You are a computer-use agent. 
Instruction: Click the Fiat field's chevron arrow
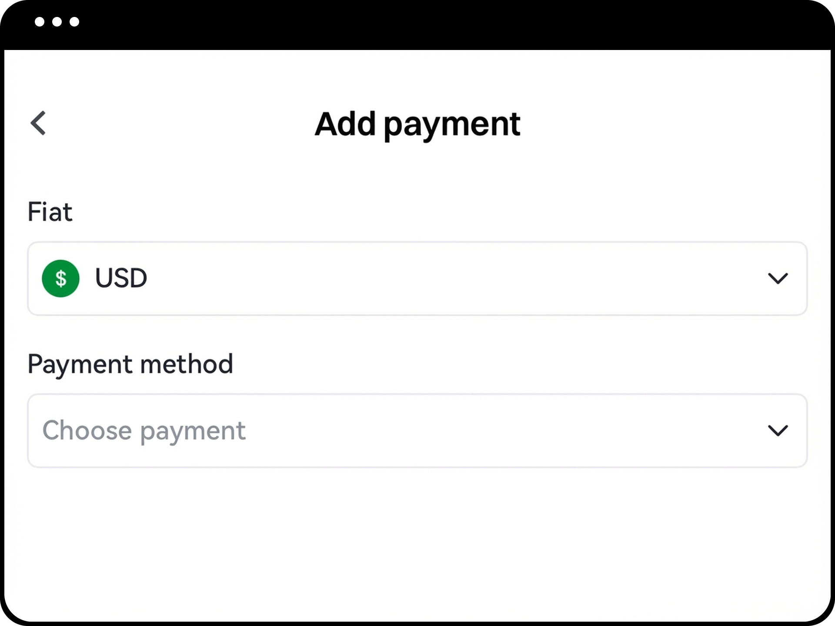point(778,278)
